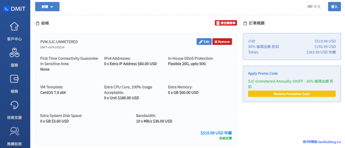This screenshot has width=345, height=148.
Task: Select the 客戶中心 menu label
Action: point(14,39)
